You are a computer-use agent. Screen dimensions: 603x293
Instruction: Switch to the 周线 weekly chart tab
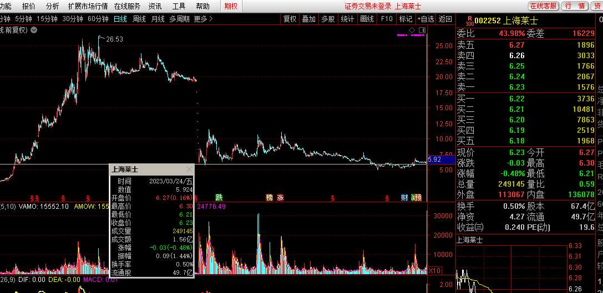point(139,19)
